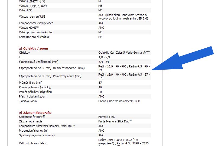
Task: Collapse the Objektiv / zoom section icon
Action: click(20, 48)
